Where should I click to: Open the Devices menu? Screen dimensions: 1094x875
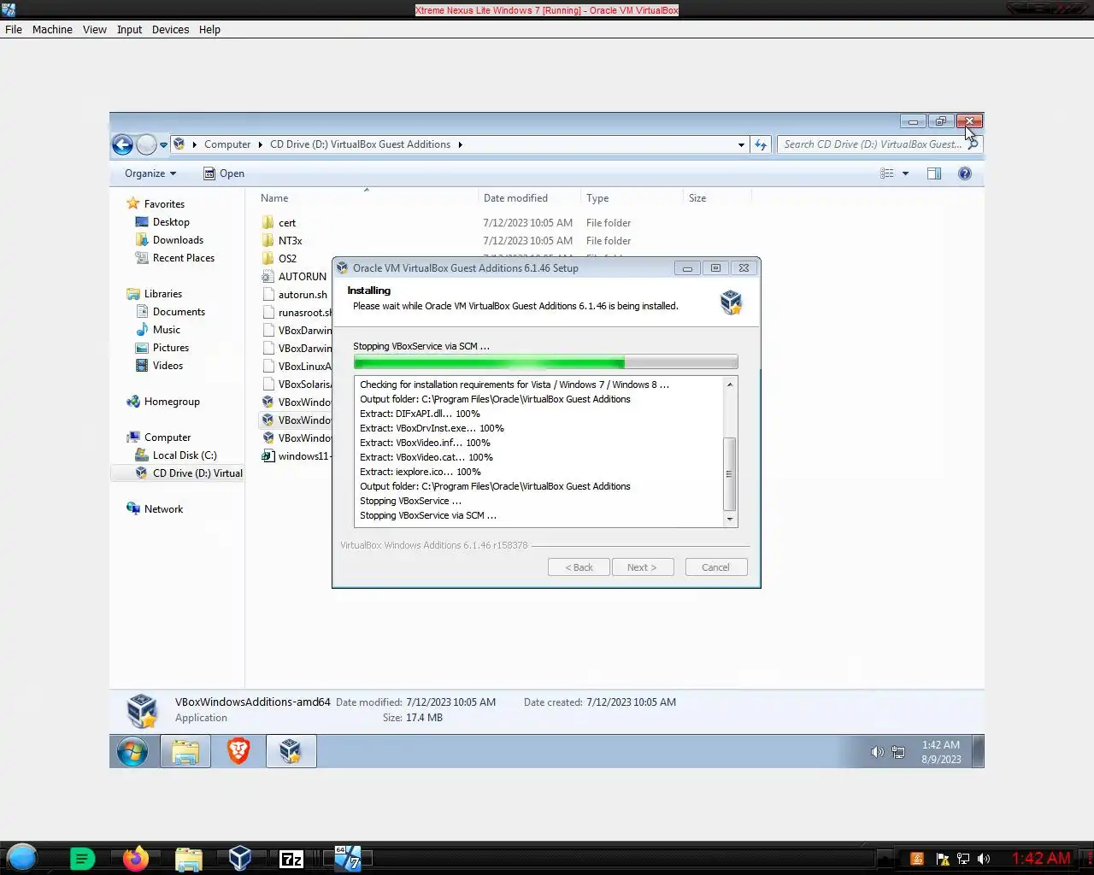pos(170,29)
